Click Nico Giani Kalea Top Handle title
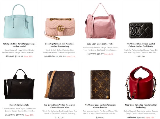The image size is (160, 119). pos(141,106)
